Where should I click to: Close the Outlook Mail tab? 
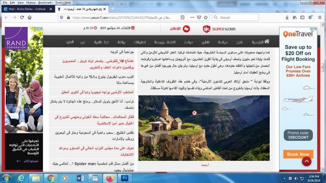click(51, 9)
